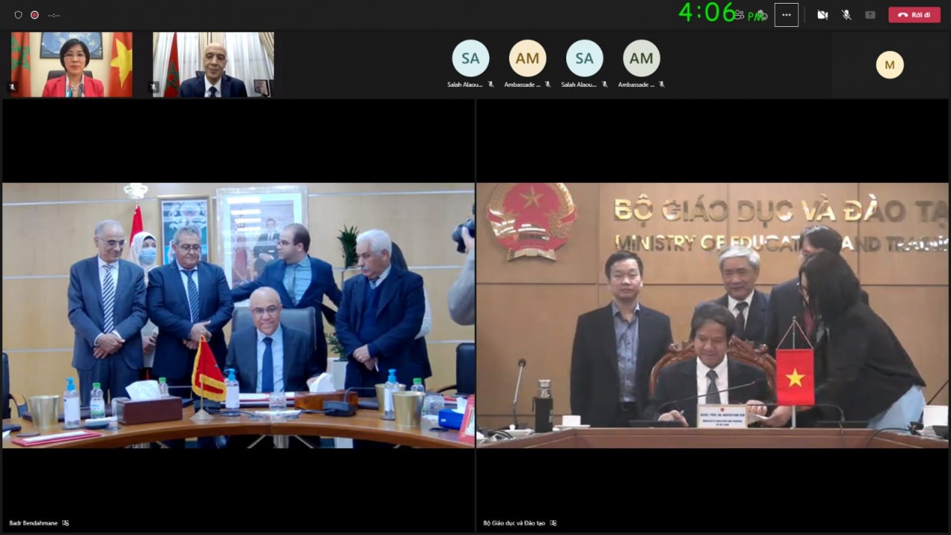The height and width of the screenshot is (535, 951).
Task: Open the More actions ellipsis menu
Action: (x=786, y=15)
